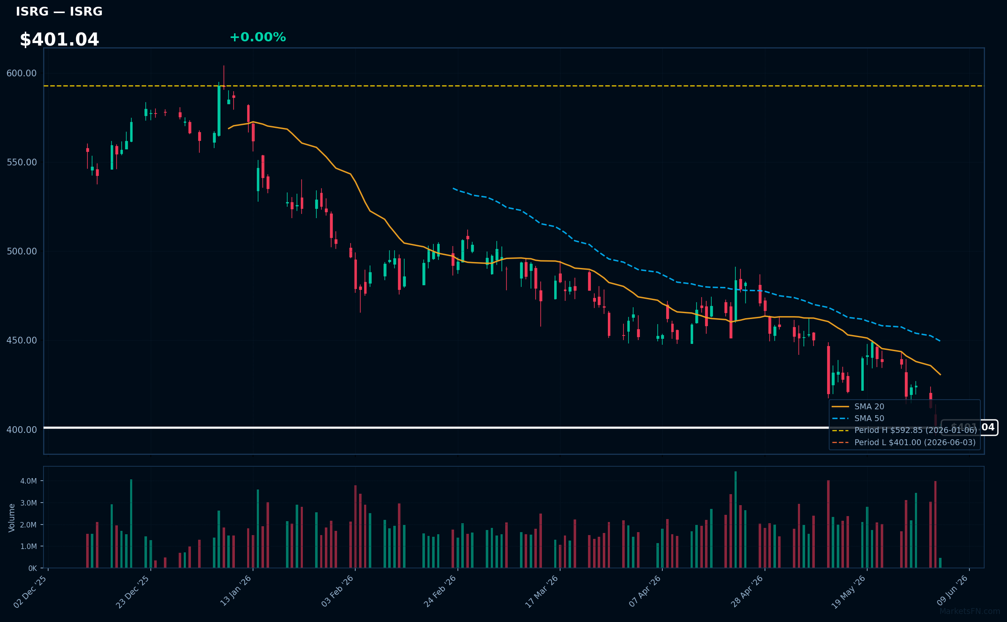This screenshot has height=622, width=1007.
Task: Click the 19 May '26 date label
Action: [x=849, y=592]
